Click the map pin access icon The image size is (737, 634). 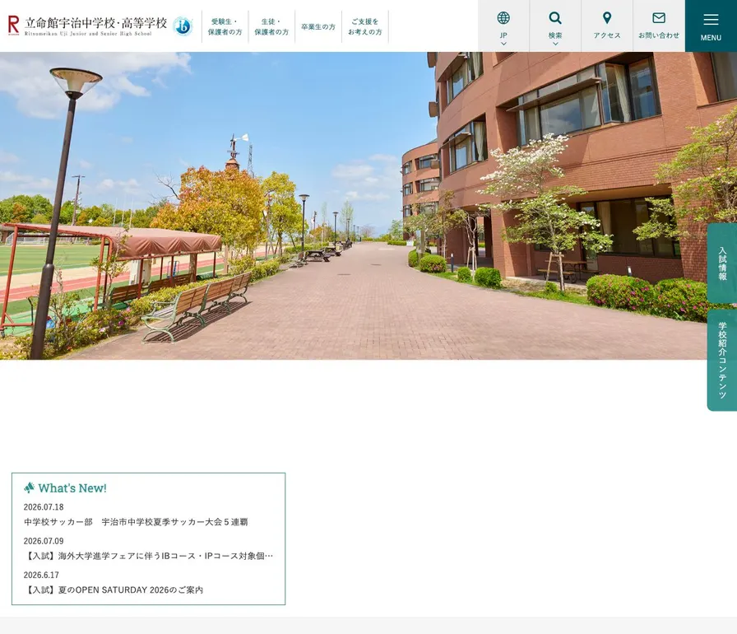[x=607, y=18]
